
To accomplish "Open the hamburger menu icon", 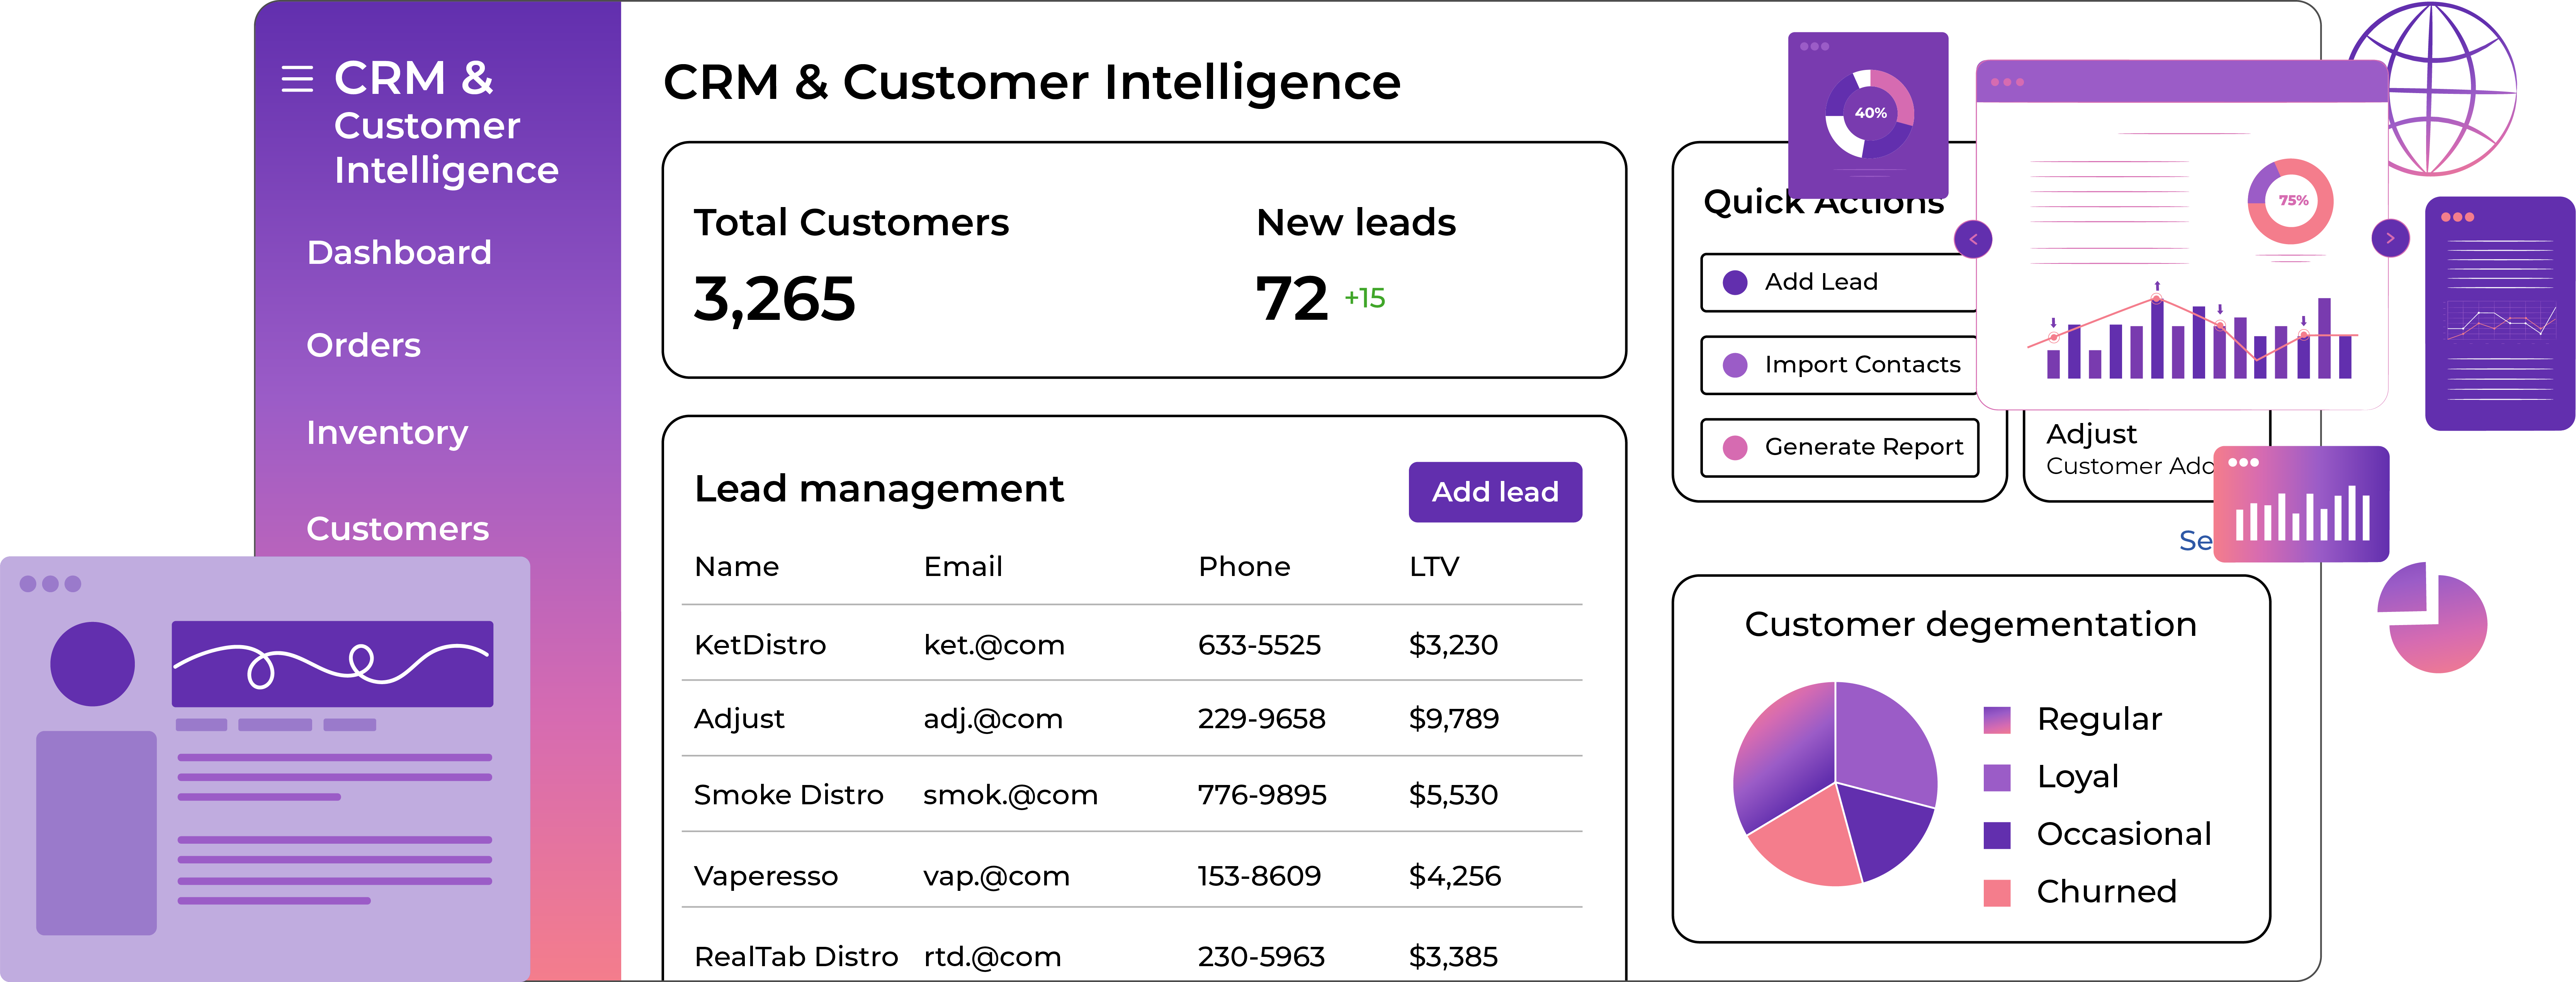I will [x=297, y=79].
